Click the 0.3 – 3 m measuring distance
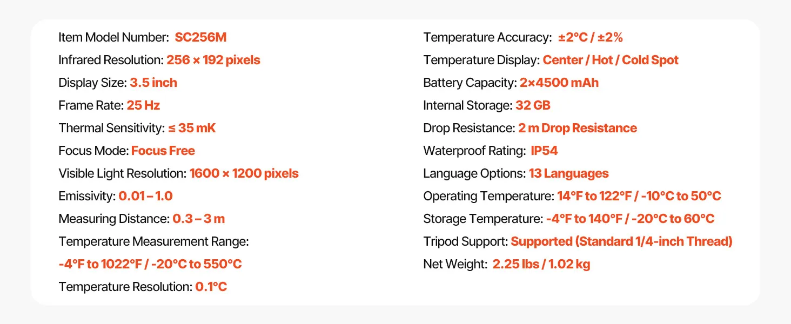Screen dimensions: 791x324 point(198,219)
